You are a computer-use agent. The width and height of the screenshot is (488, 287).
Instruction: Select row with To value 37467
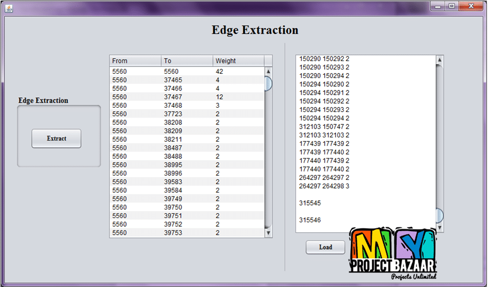pyautogui.click(x=187, y=97)
